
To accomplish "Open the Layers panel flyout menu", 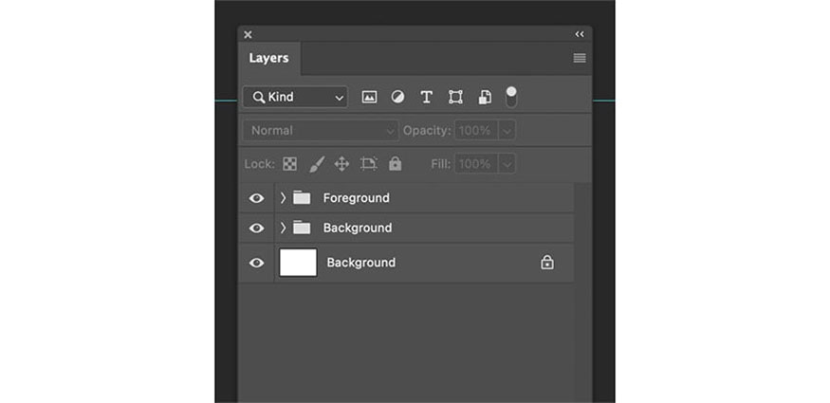I will click(580, 58).
